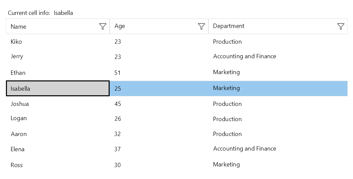The width and height of the screenshot is (353, 179).
Task: Click Elena's Accounting and Finance cell
Action: 244,149
